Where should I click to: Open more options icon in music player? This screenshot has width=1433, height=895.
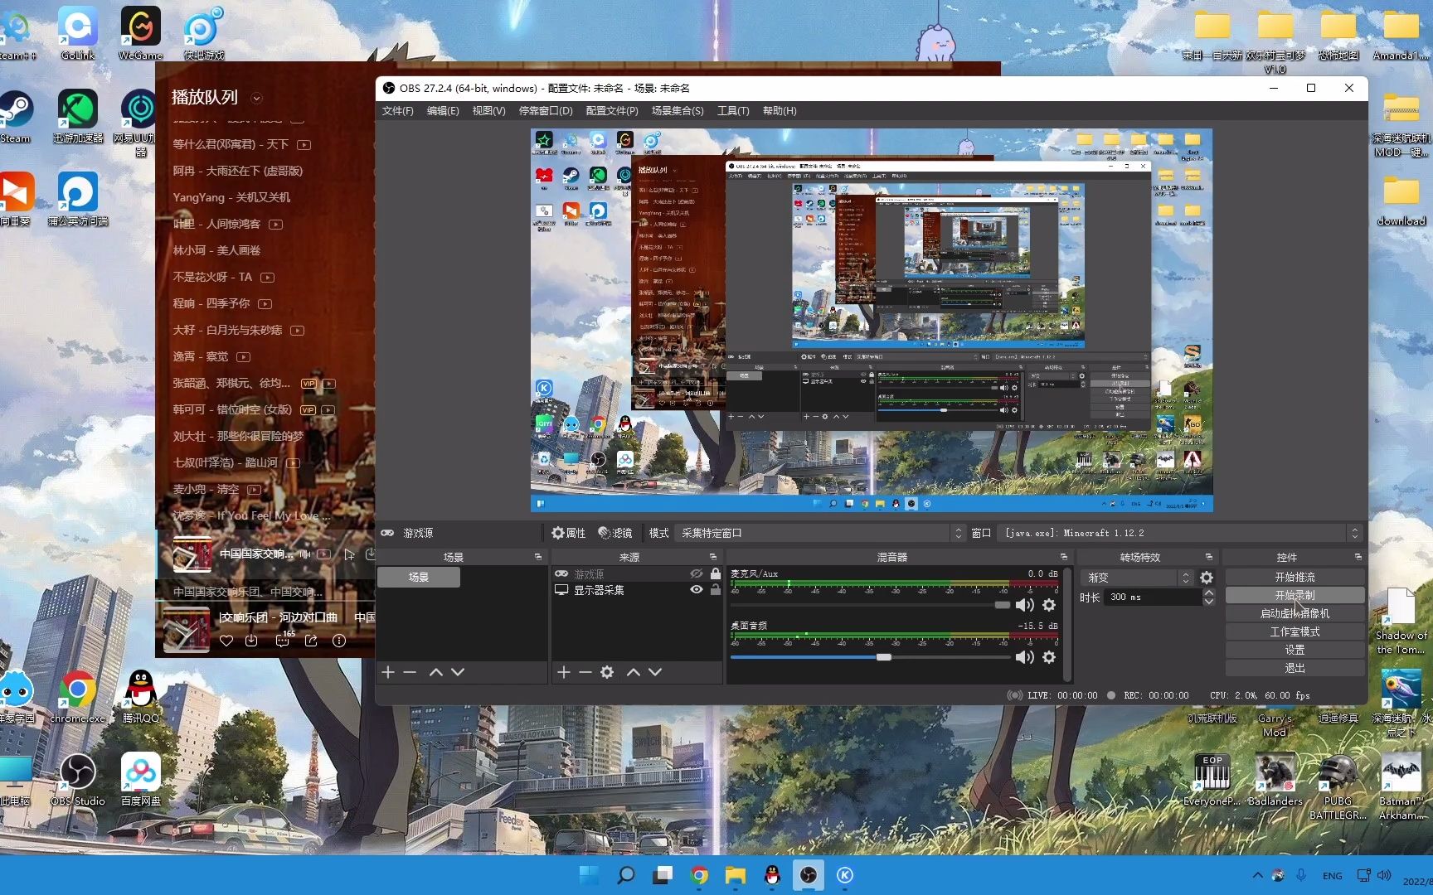[x=339, y=641]
